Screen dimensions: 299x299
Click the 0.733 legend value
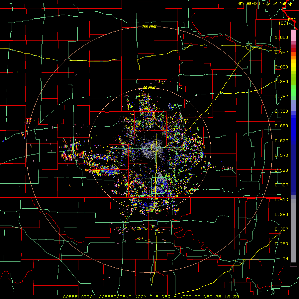coord(281,111)
